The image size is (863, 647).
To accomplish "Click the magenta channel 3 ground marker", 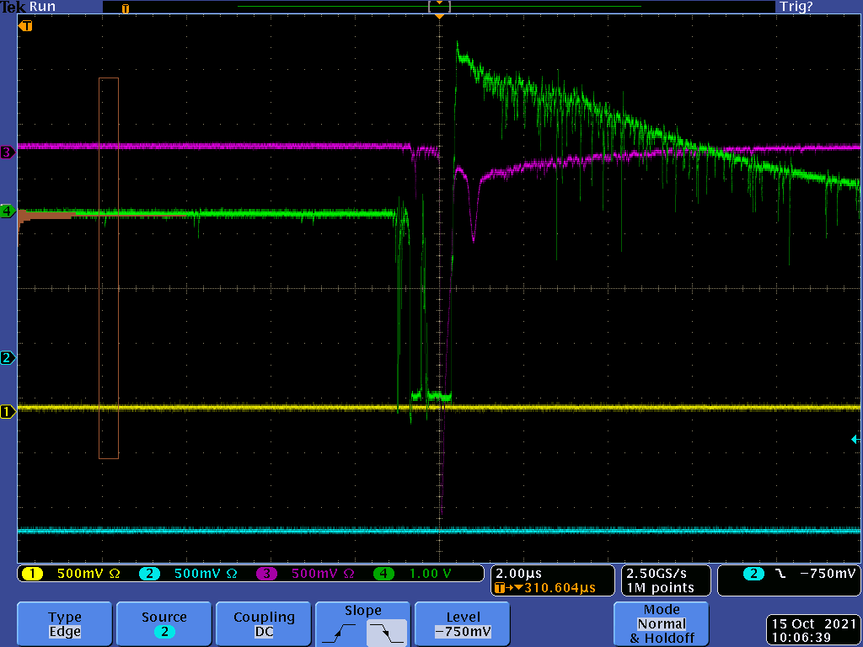I will tap(8, 152).
